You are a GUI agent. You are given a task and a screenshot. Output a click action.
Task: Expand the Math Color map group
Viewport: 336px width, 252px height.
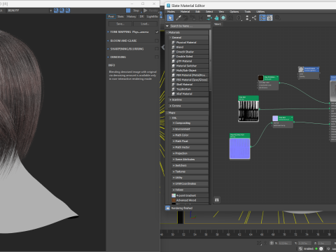pos(174,135)
